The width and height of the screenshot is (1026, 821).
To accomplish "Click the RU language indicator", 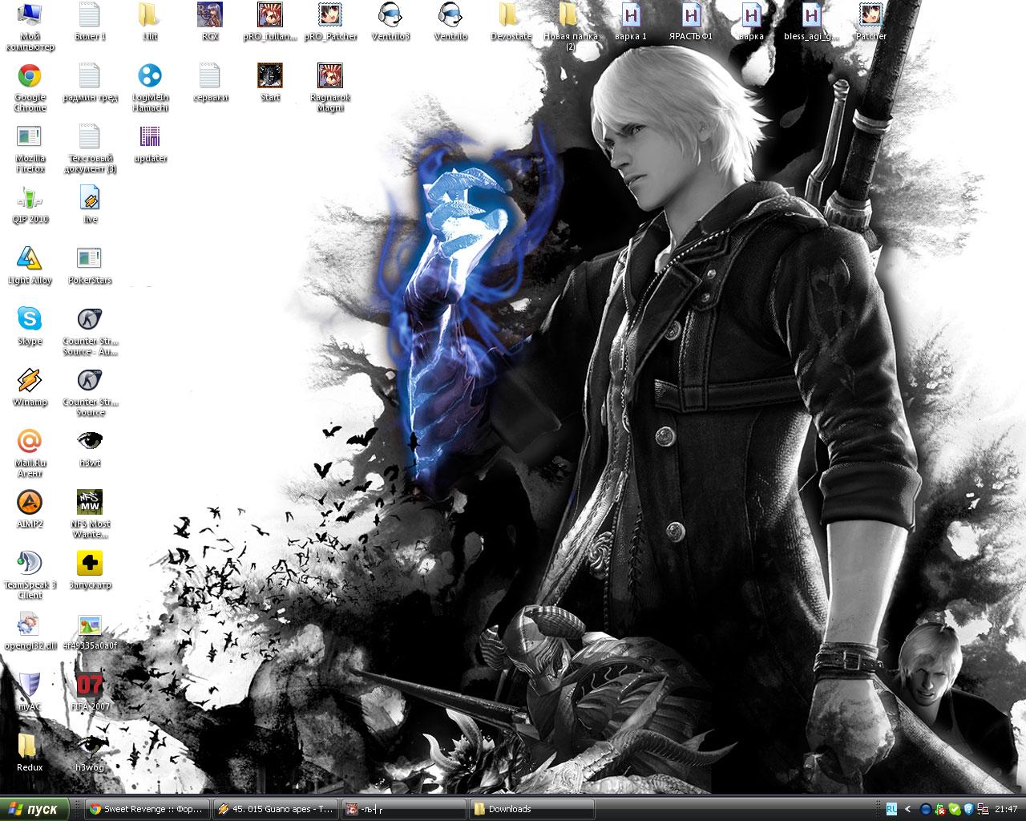I will (891, 809).
